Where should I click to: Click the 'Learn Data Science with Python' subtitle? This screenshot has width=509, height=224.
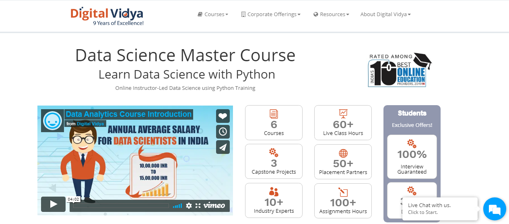click(187, 75)
